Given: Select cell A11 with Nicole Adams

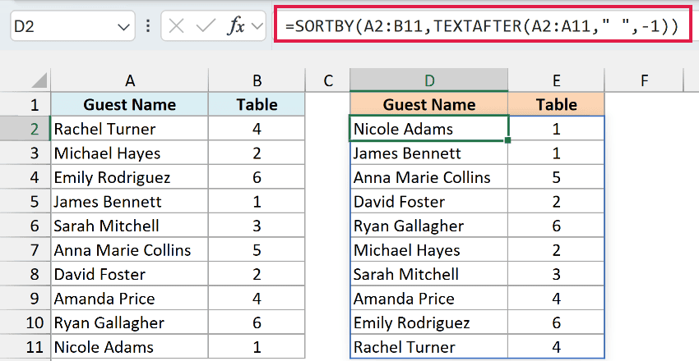Looking at the screenshot, I should pos(129,347).
